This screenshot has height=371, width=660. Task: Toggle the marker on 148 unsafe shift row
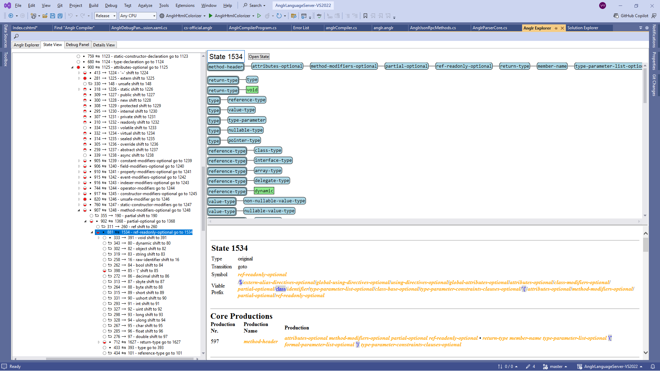pos(85,84)
